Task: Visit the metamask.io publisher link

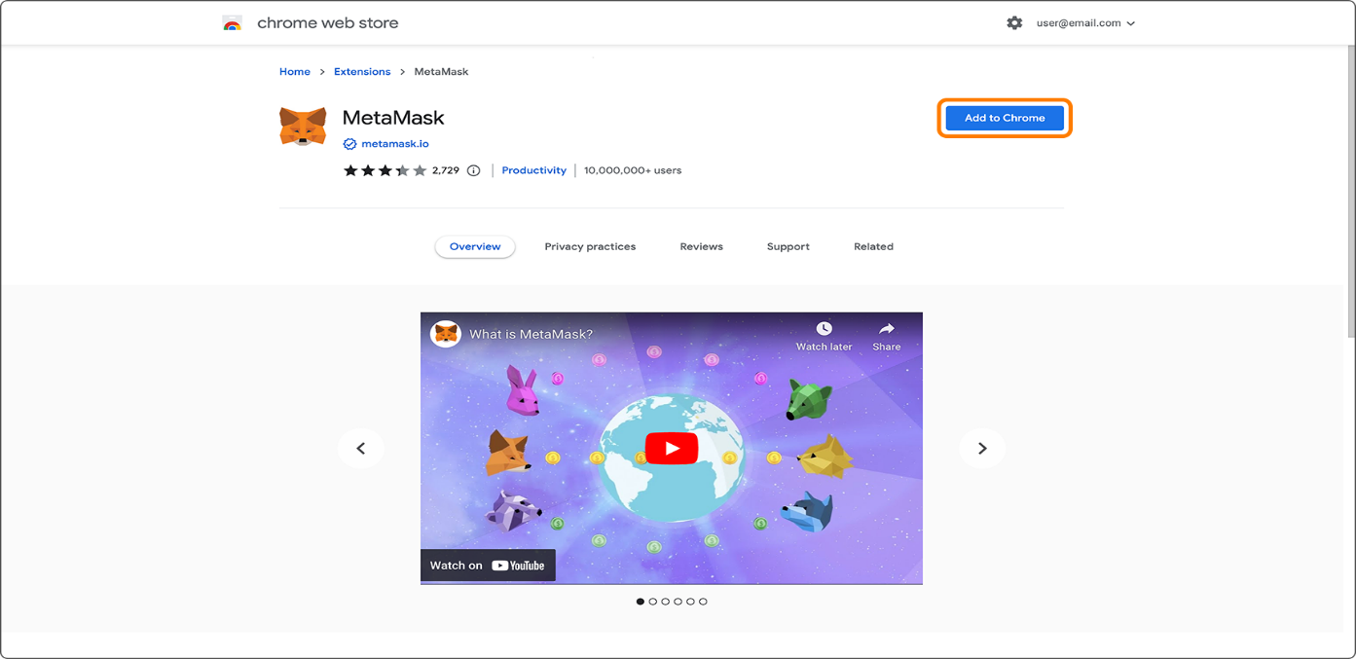Action: coord(395,144)
